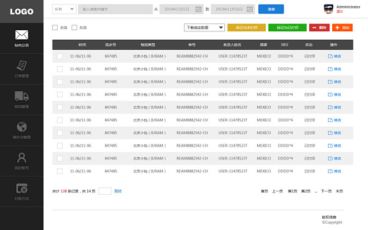The image size is (368, 230).
Task: Open calendar for the 2014年11月16日 end date
Action: [x=249, y=9]
